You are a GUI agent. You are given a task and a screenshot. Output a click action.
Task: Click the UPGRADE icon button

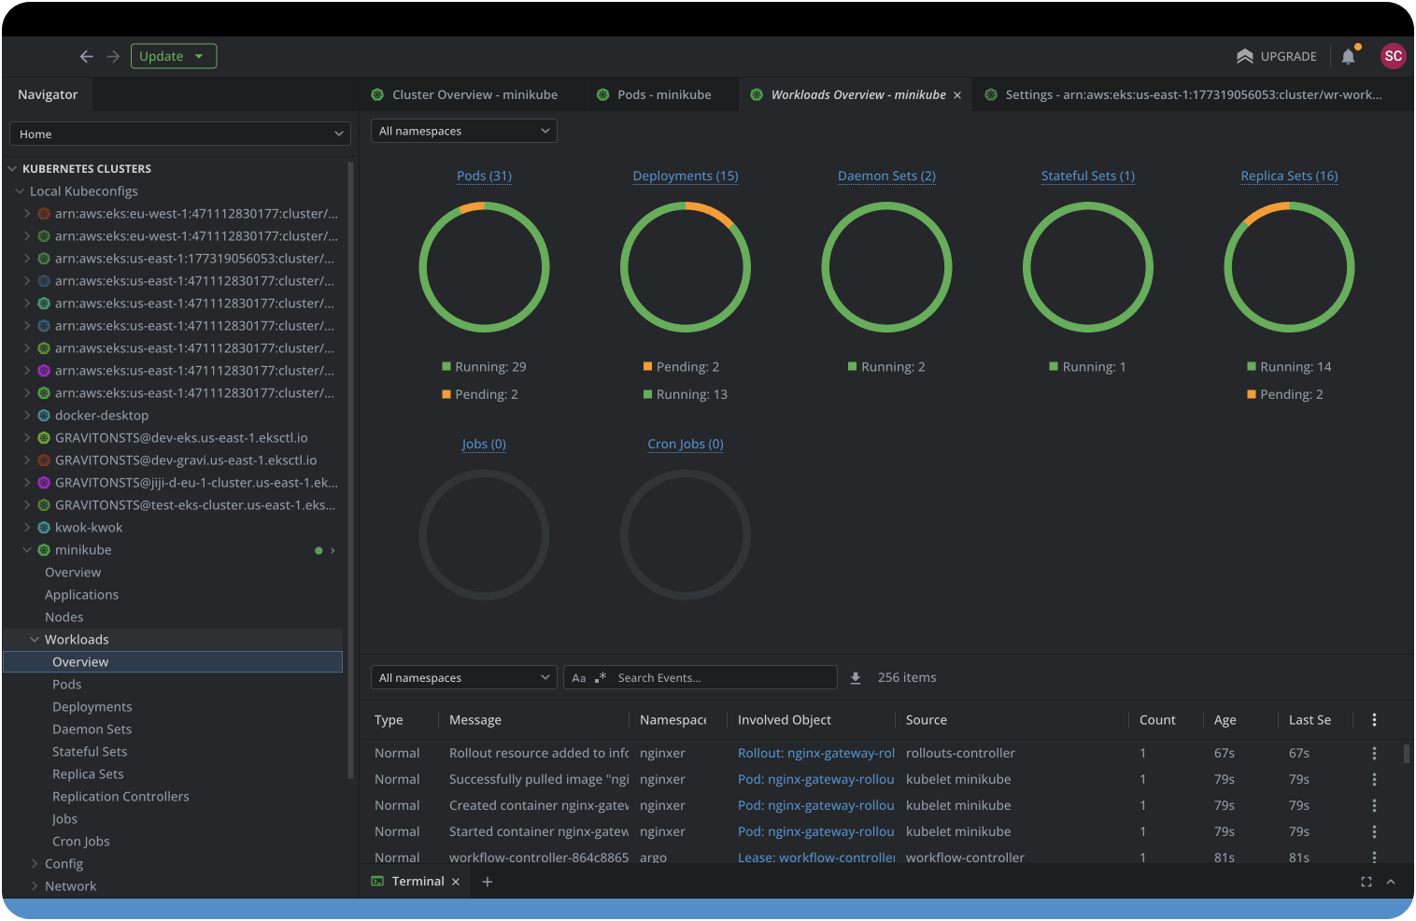click(1276, 56)
